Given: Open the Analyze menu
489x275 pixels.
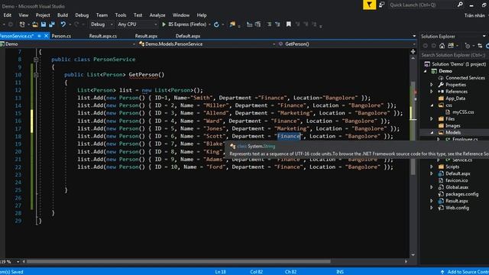Looking at the screenshot, I should click(x=157, y=15).
